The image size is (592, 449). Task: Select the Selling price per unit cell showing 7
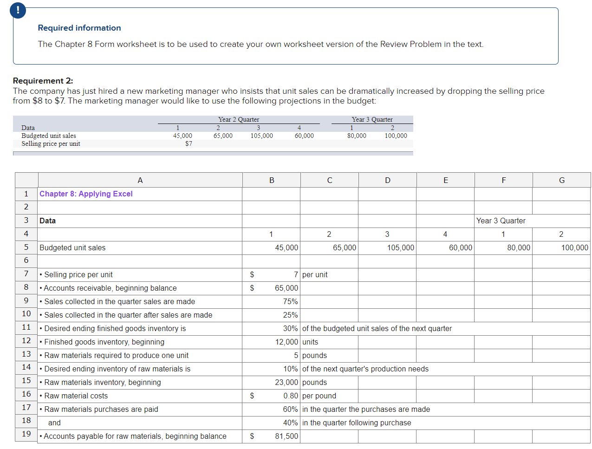click(x=271, y=274)
